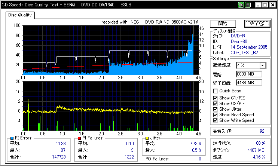Click the disc type value DVD-R
Image resolution: width=278 pixels, height=166 pixels.
pyautogui.click(x=238, y=36)
